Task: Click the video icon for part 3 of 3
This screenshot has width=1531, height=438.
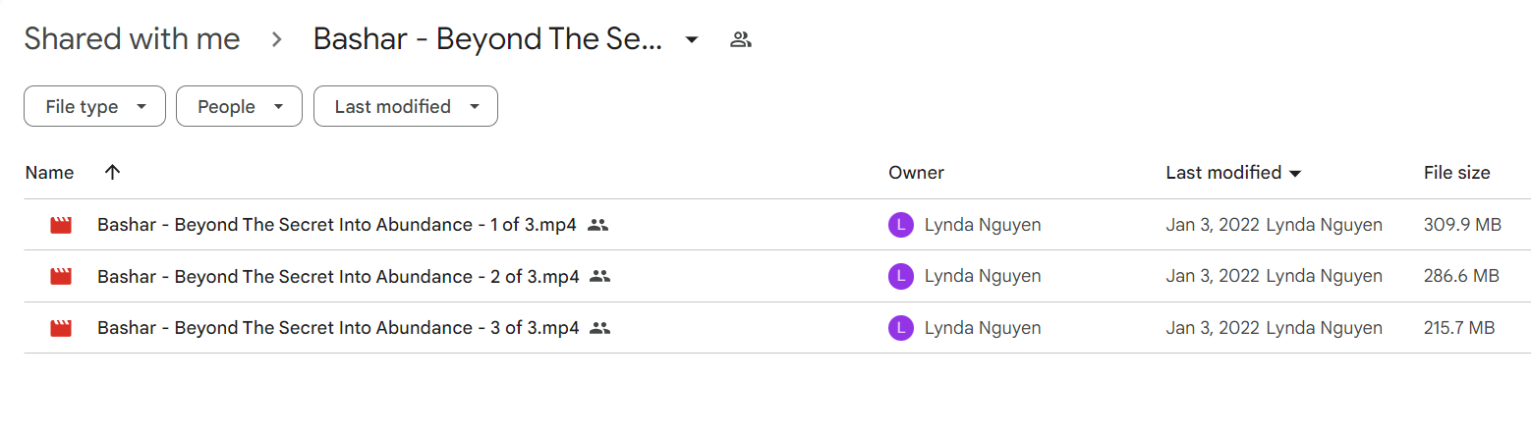Action: pyautogui.click(x=61, y=328)
